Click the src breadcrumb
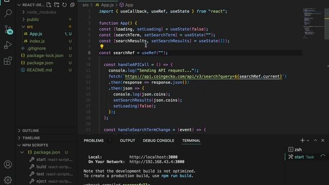This screenshot has width=329, height=185. coord(85,5)
